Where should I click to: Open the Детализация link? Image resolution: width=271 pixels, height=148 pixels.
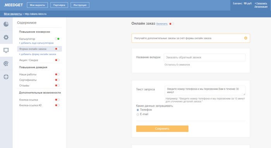261,7
